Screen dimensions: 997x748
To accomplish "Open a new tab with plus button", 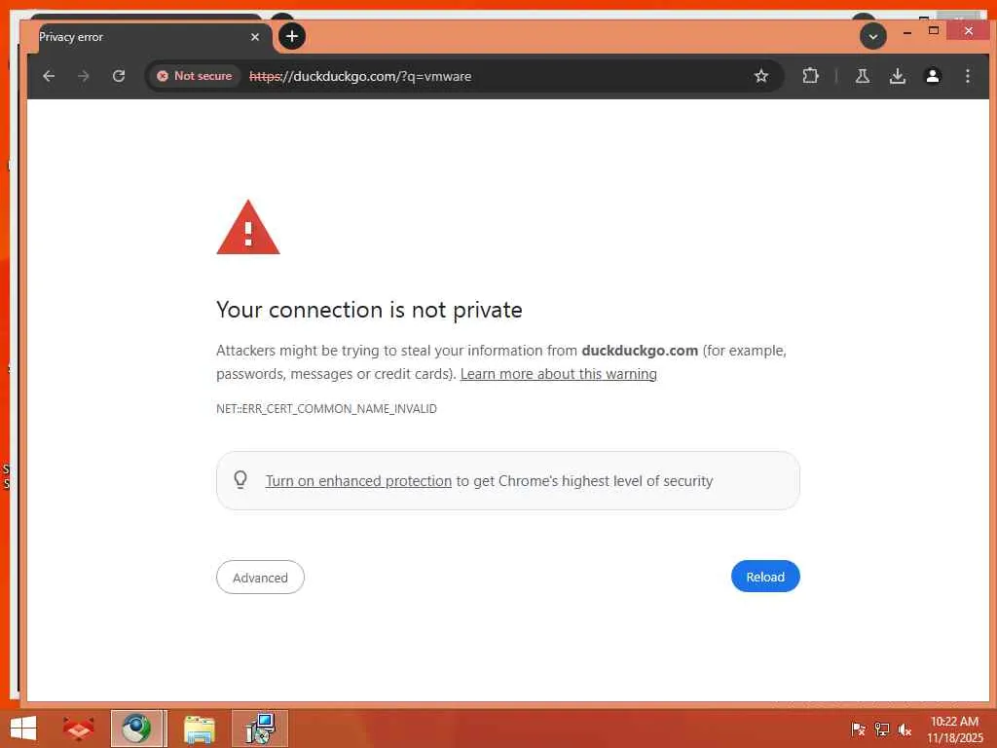I will pyautogui.click(x=292, y=36).
